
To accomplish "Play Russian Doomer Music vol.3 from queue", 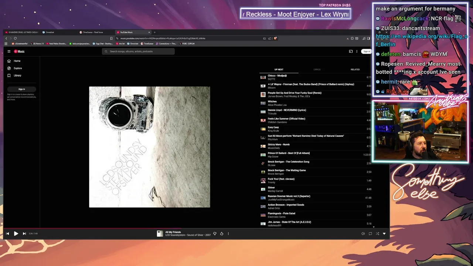I will click(316, 198).
